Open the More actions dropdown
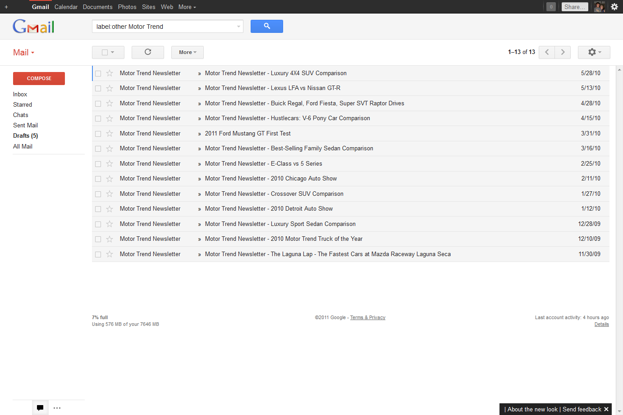The height and width of the screenshot is (415, 623). pos(188,52)
